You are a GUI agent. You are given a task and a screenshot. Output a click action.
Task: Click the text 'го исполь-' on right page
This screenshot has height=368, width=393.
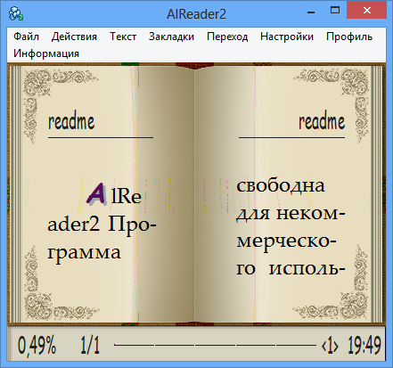[x=291, y=269]
